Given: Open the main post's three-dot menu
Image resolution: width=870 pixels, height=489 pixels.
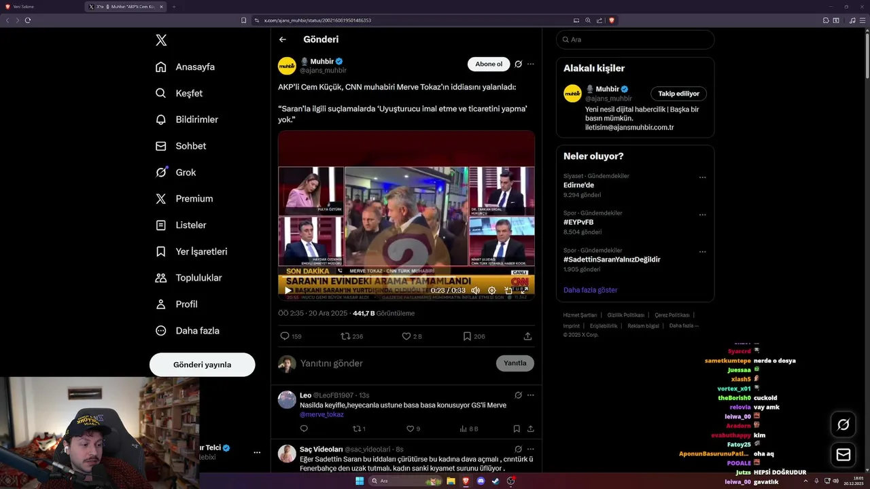Looking at the screenshot, I should [531, 65].
